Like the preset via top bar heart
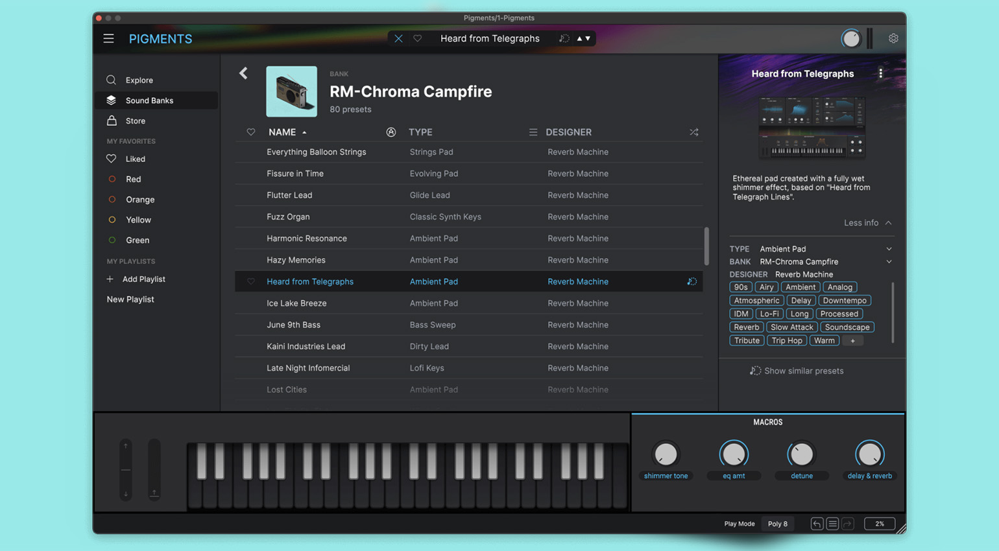Viewport: 999px width, 551px height. click(418, 38)
